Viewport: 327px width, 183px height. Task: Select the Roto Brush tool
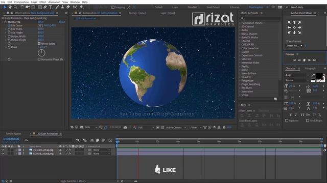tap(75, 7)
